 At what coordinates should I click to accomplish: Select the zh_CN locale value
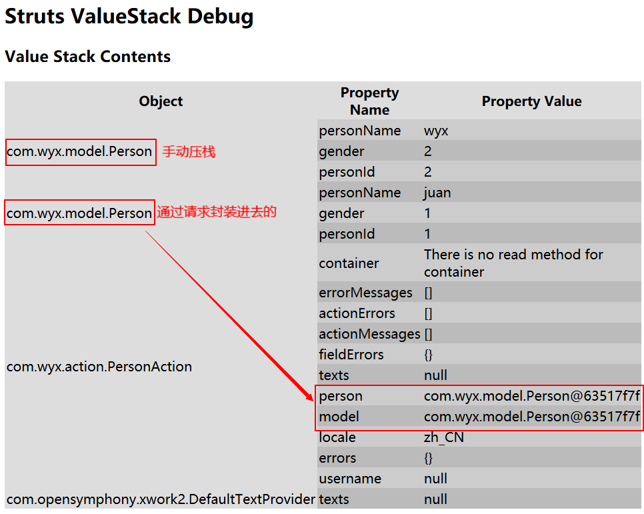coord(444,437)
